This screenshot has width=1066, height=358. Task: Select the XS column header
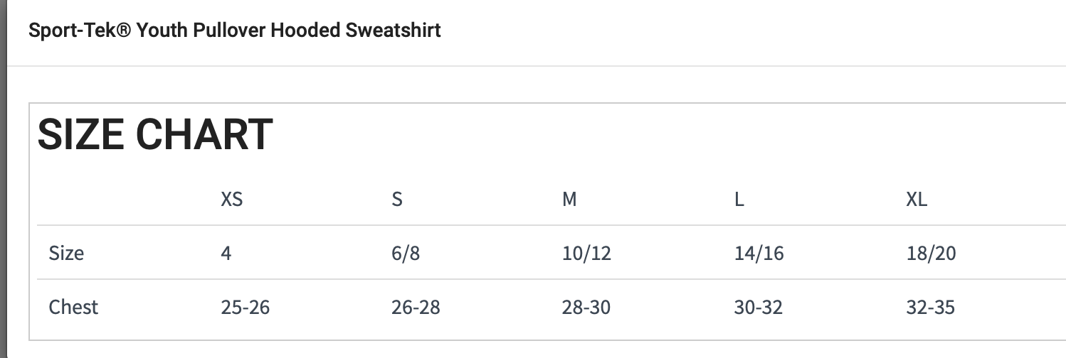[231, 200]
